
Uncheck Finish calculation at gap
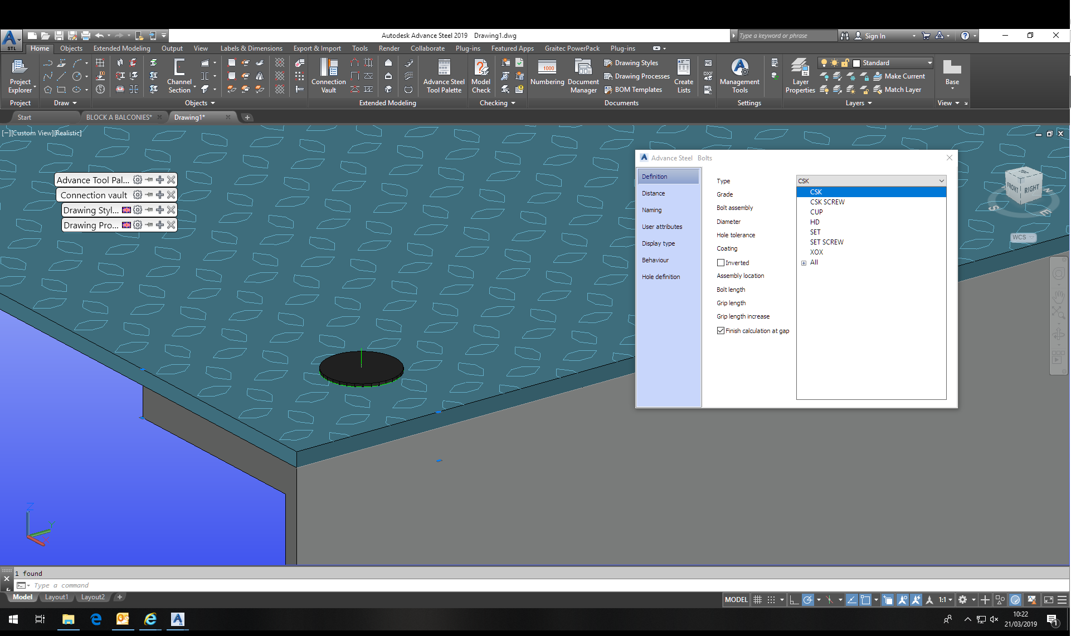click(x=721, y=330)
